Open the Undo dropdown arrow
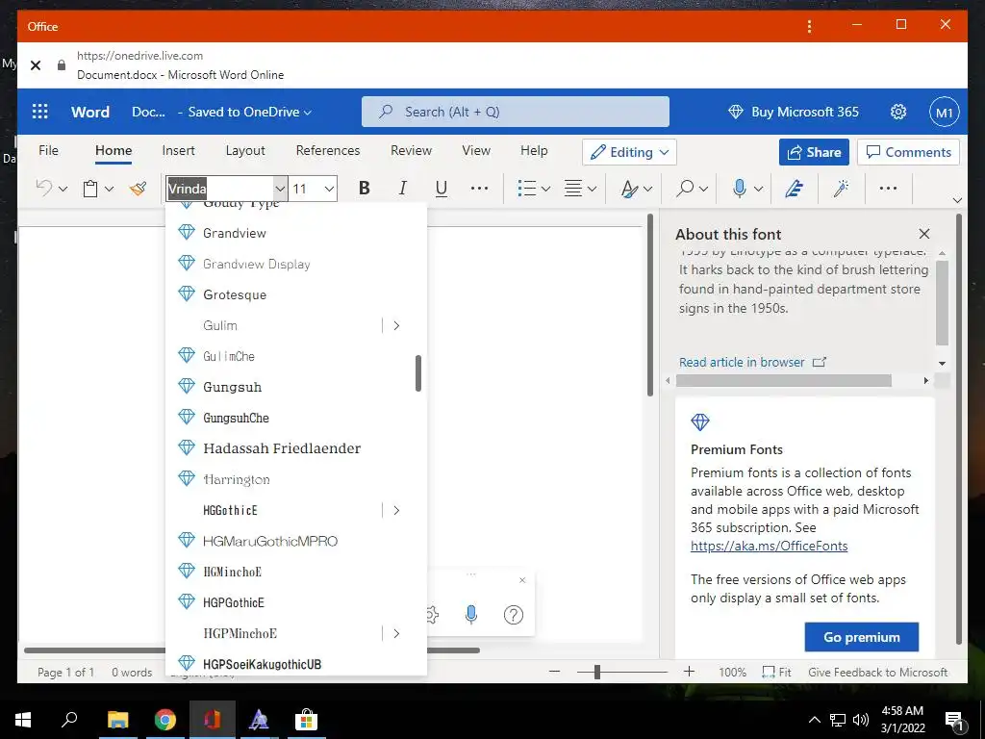Image resolution: width=985 pixels, height=739 pixels. (x=63, y=189)
